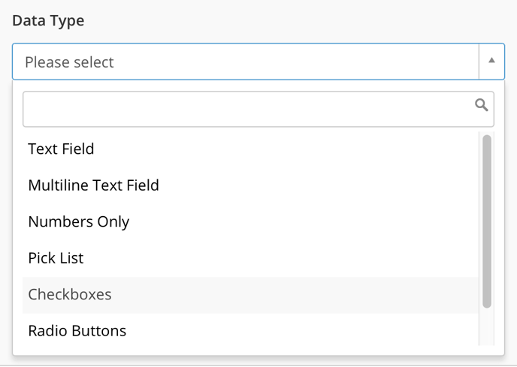Select Radio Buttons from the list
517x367 pixels.
coord(77,330)
